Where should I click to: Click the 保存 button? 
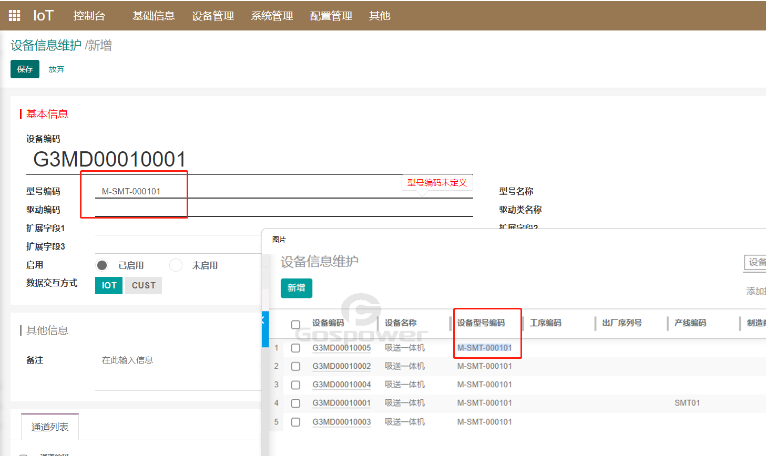(x=25, y=69)
